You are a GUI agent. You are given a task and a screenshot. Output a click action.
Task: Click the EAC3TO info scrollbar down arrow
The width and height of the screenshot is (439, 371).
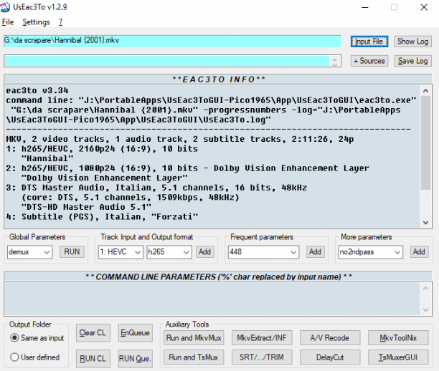coord(425,223)
